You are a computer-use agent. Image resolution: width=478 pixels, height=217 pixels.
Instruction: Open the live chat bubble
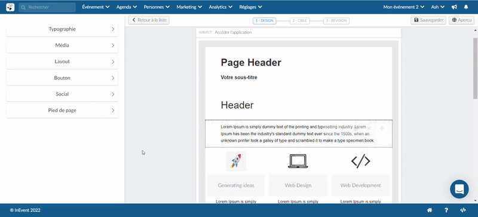[459, 190]
